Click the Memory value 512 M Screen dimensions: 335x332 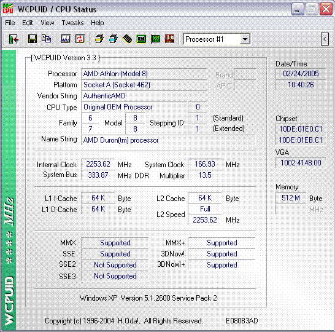pyautogui.click(x=291, y=198)
